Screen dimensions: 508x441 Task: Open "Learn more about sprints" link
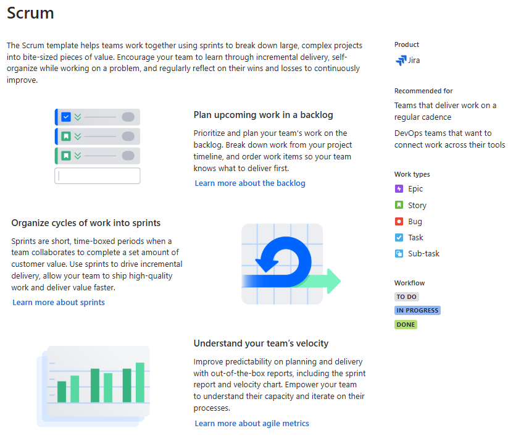pyautogui.click(x=58, y=302)
